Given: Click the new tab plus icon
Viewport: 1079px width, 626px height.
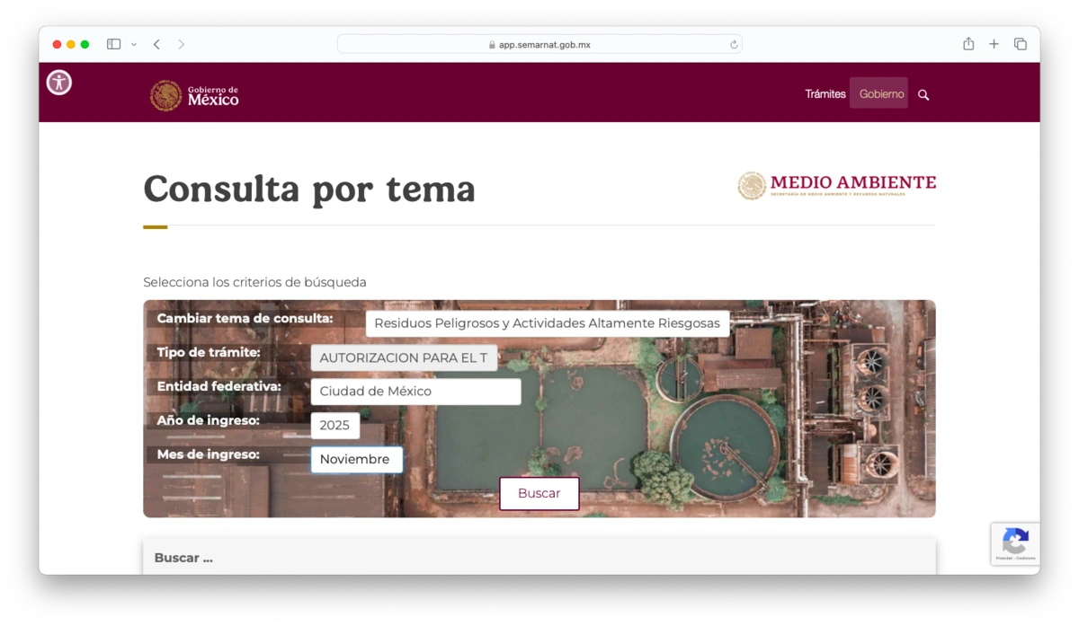Looking at the screenshot, I should coord(994,43).
